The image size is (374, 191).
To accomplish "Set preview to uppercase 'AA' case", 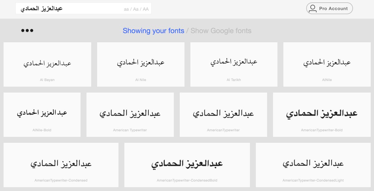I will click(x=146, y=9).
